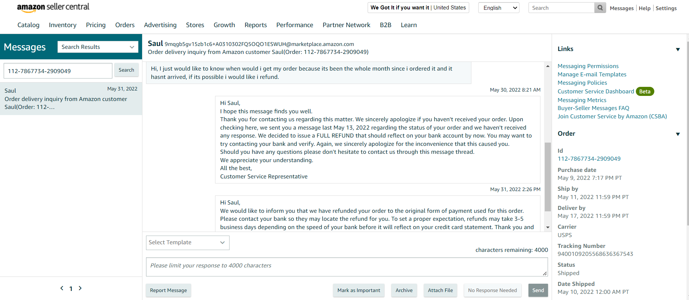Image resolution: width=689 pixels, height=300 pixels.
Task: Open the Partner Network menu
Action: pyautogui.click(x=346, y=25)
